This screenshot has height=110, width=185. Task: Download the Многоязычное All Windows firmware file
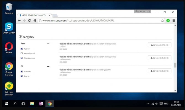(x=160, y=58)
